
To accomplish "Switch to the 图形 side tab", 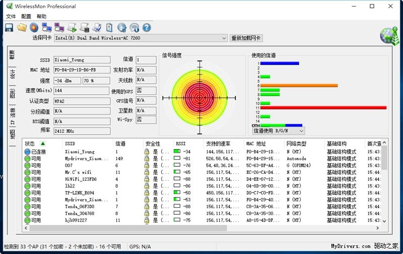I will coord(12,94).
